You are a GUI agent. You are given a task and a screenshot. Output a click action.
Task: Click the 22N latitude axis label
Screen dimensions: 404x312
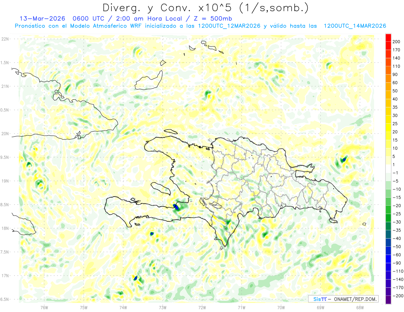click(x=5, y=39)
